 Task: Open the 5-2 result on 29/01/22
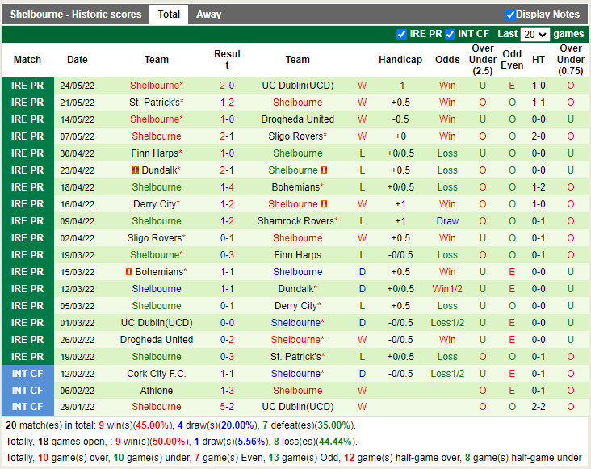[x=227, y=407]
